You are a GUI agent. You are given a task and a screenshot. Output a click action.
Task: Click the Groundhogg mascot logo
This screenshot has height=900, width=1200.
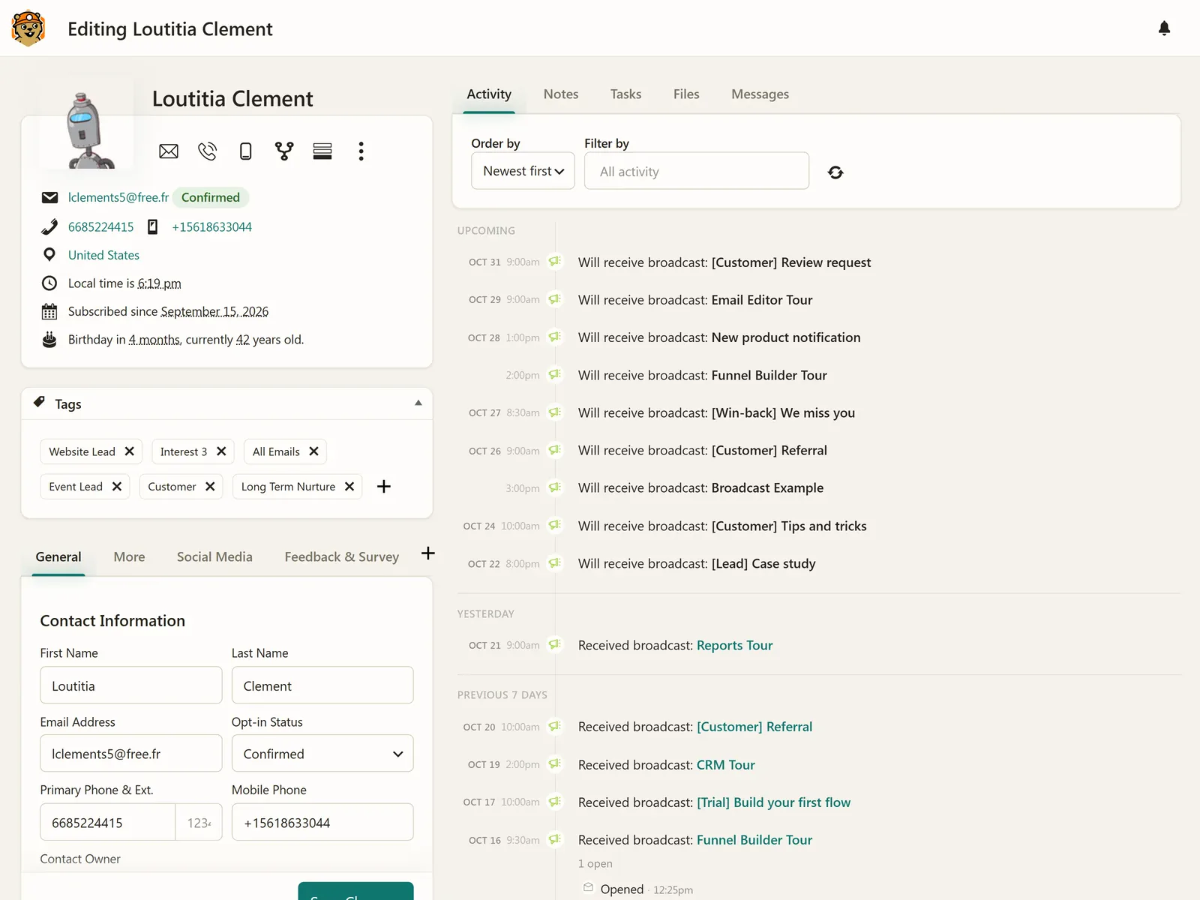pyautogui.click(x=28, y=28)
